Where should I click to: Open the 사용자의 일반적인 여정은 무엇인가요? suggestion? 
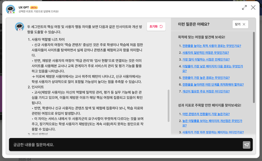click(x=205, y=53)
